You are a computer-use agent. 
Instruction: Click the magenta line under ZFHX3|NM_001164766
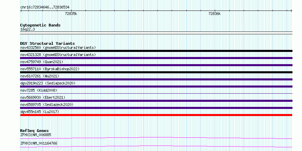click(x=156, y=146)
